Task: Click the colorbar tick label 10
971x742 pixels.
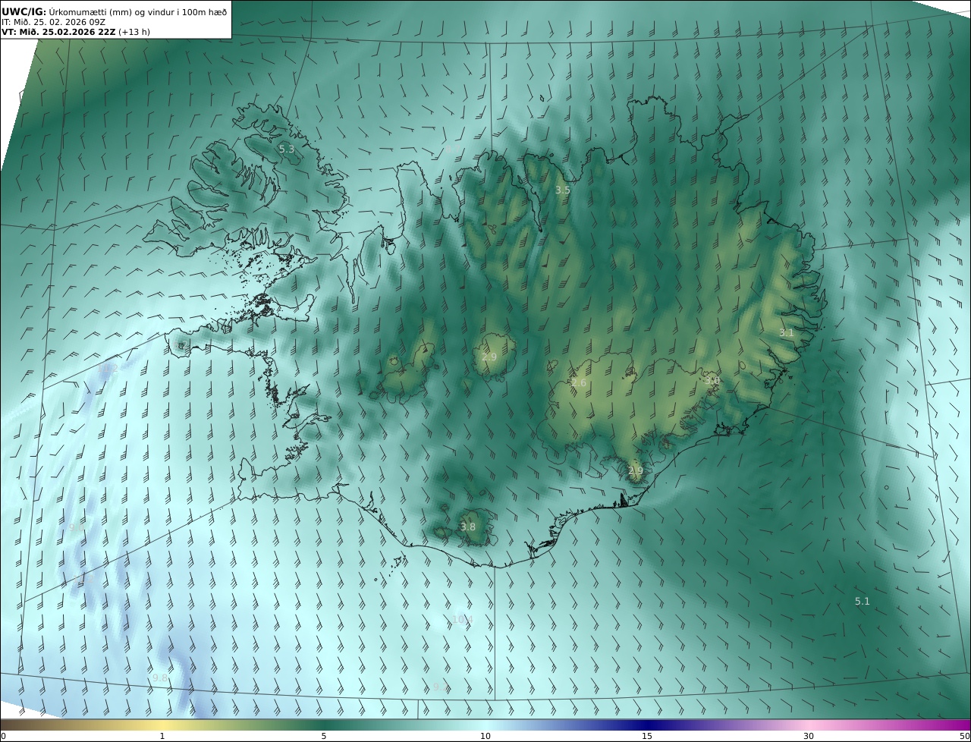Action: [x=485, y=736]
